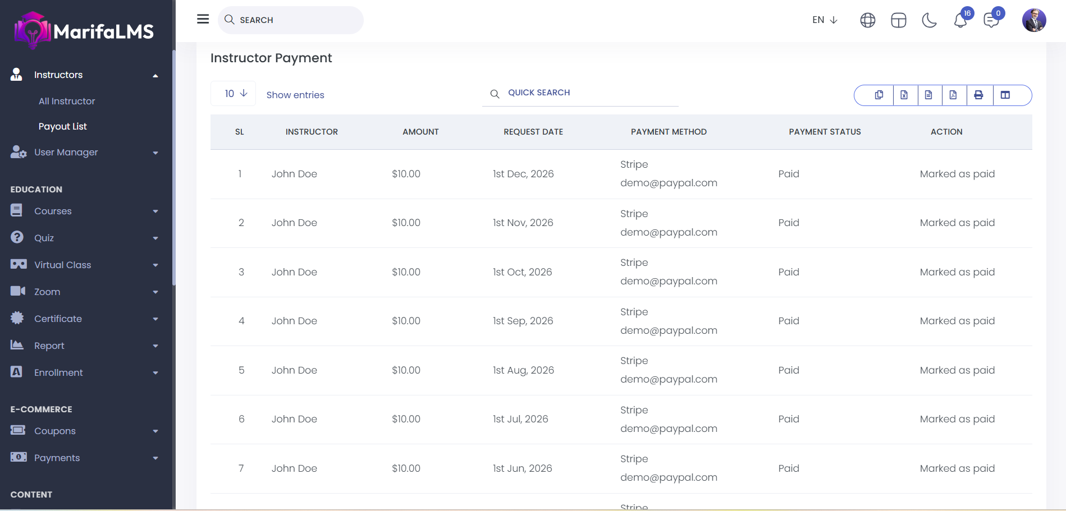Toggle the sidebar with the hamburger menu
The image size is (1066, 511).
pyautogui.click(x=203, y=20)
